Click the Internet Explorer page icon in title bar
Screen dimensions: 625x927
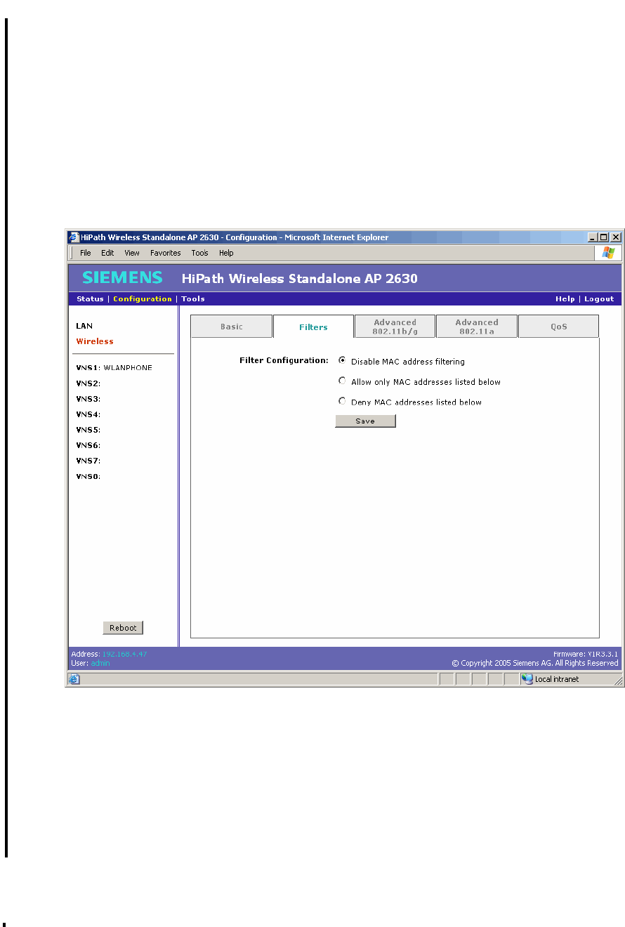(x=74, y=237)
